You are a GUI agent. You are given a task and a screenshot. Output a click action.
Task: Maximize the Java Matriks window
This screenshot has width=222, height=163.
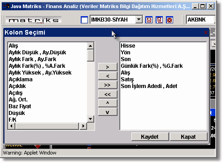[203, 6]
